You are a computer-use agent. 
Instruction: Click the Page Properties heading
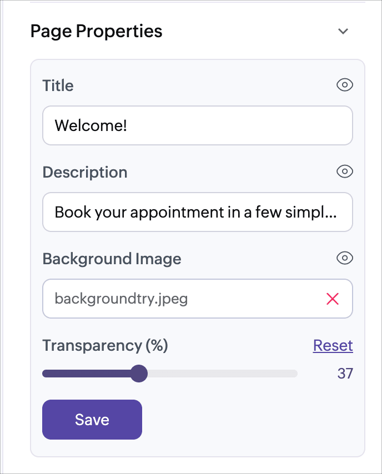point(97,31)
